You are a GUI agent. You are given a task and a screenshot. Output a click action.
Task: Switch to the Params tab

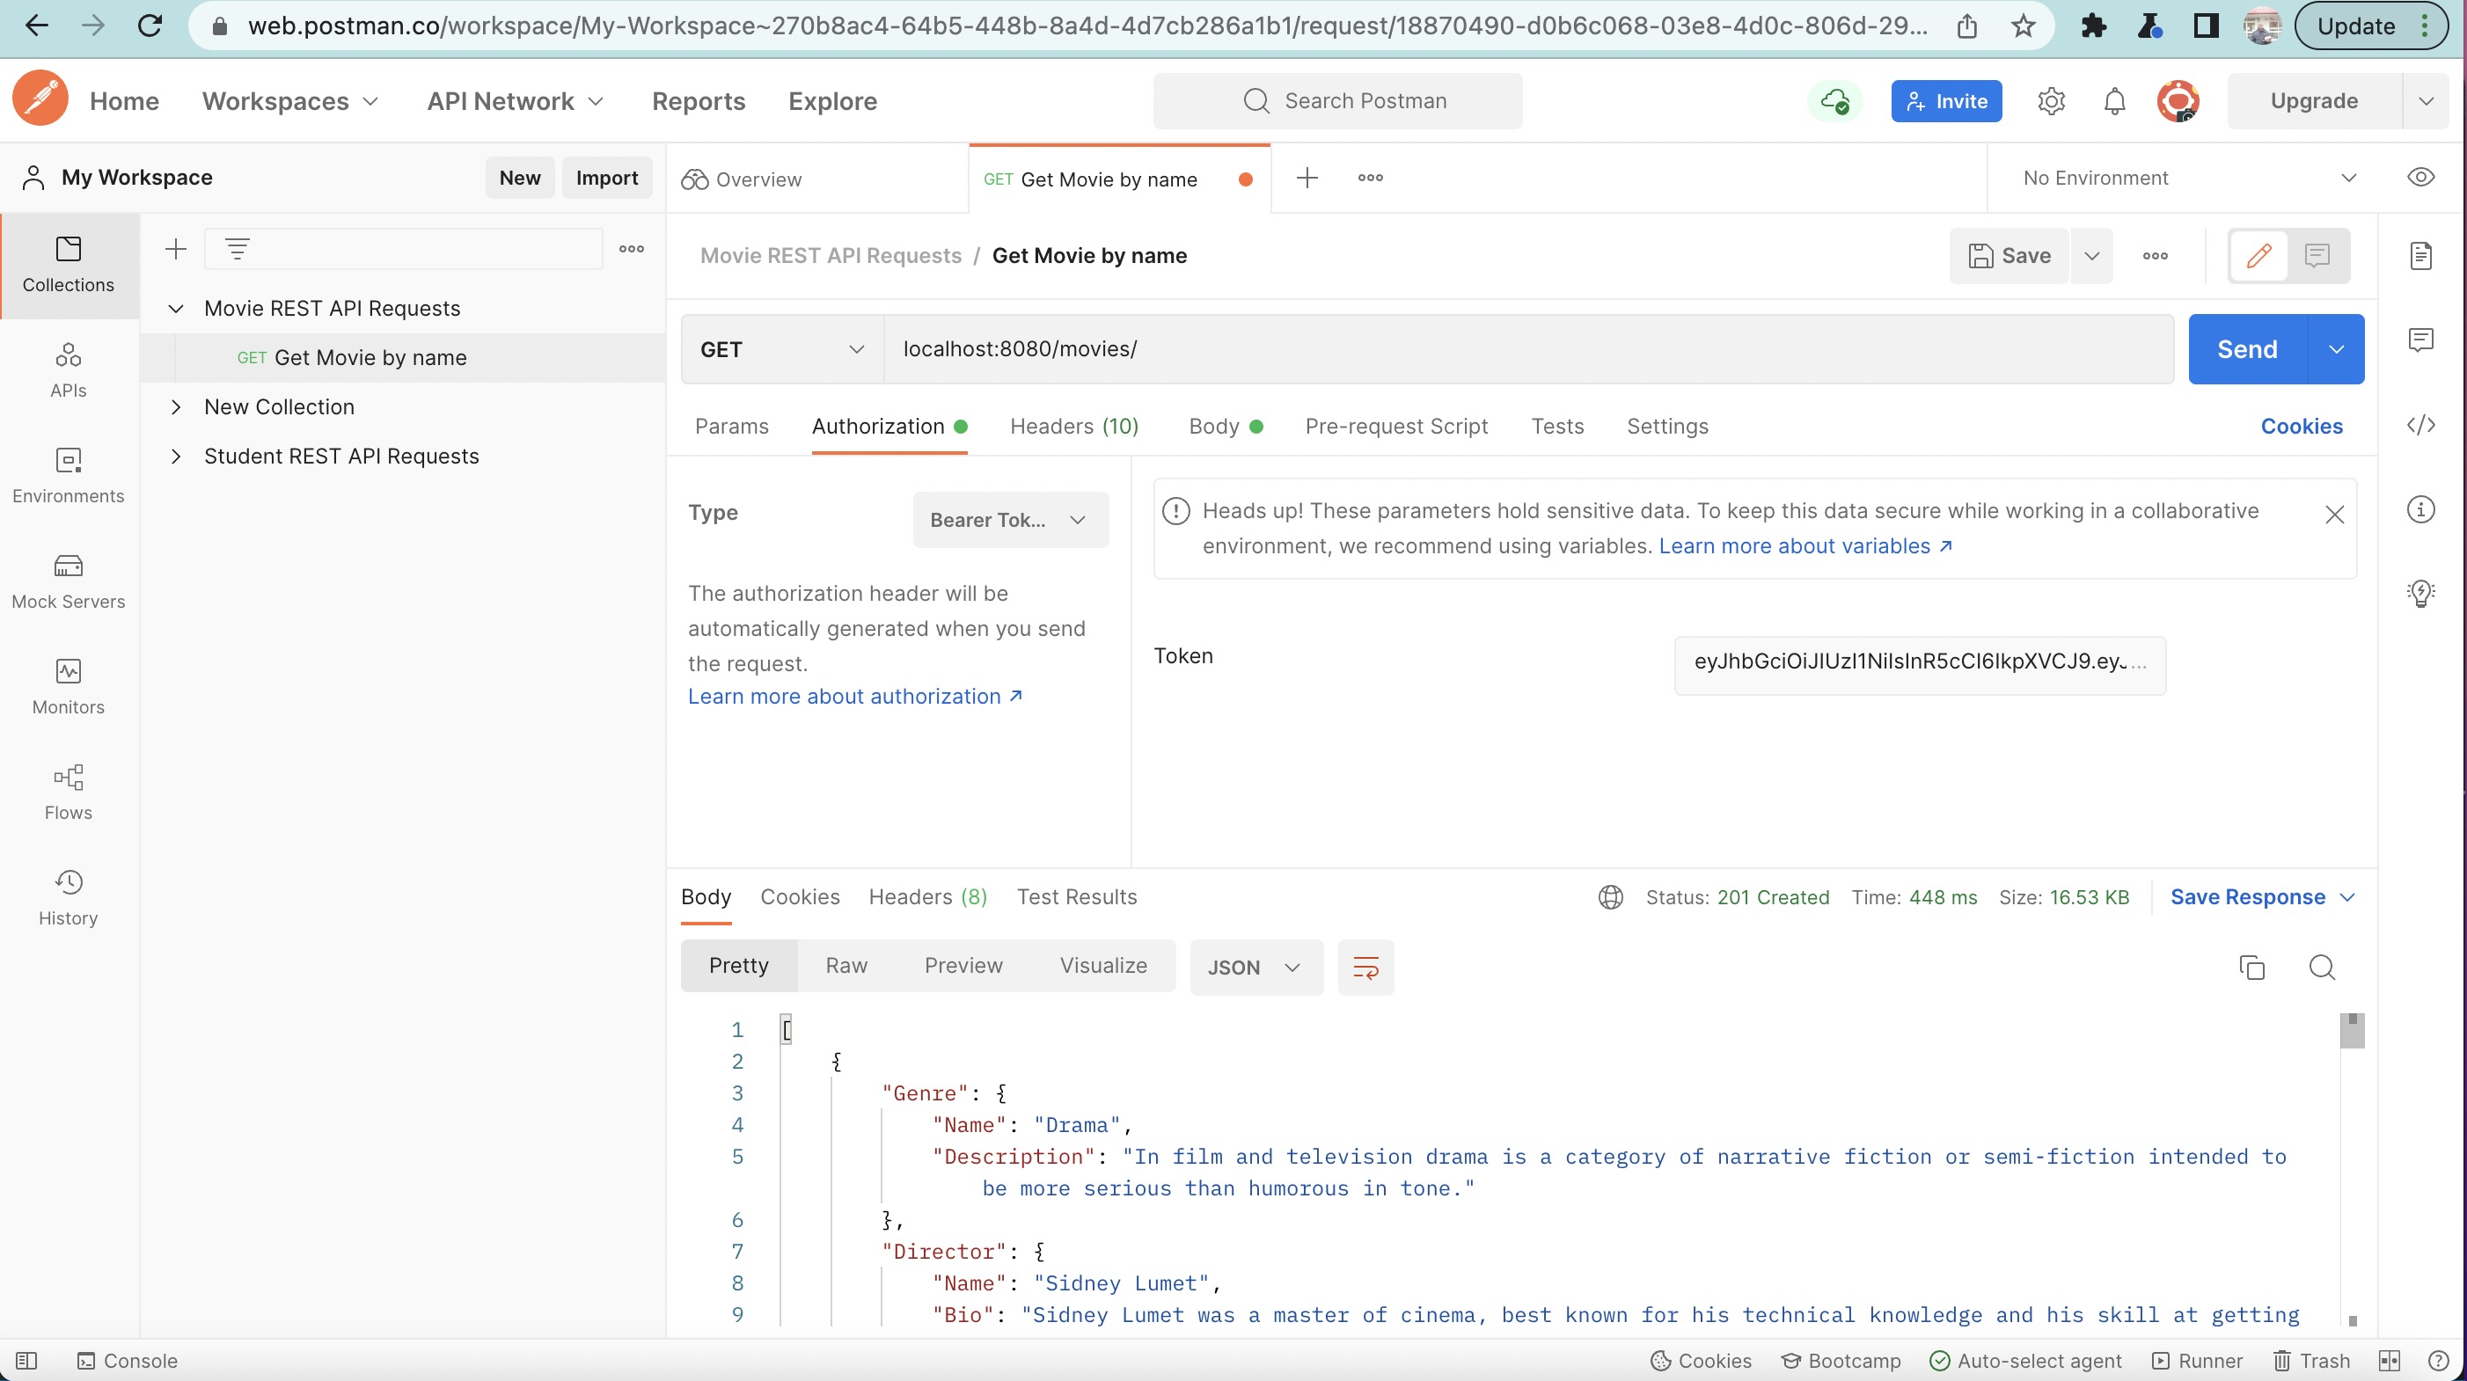(732, 427)
